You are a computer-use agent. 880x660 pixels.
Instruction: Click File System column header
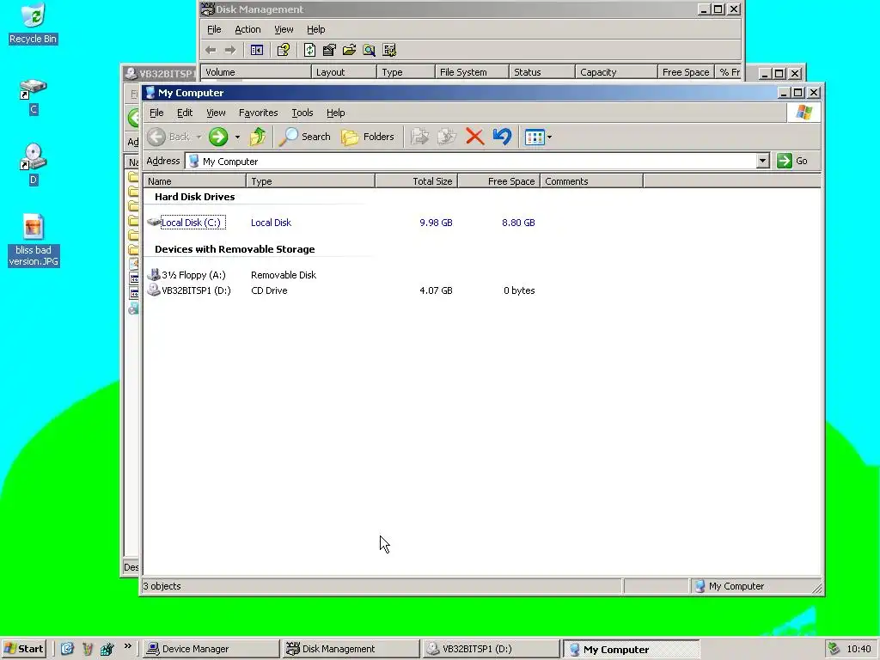(x=472, y=72)
